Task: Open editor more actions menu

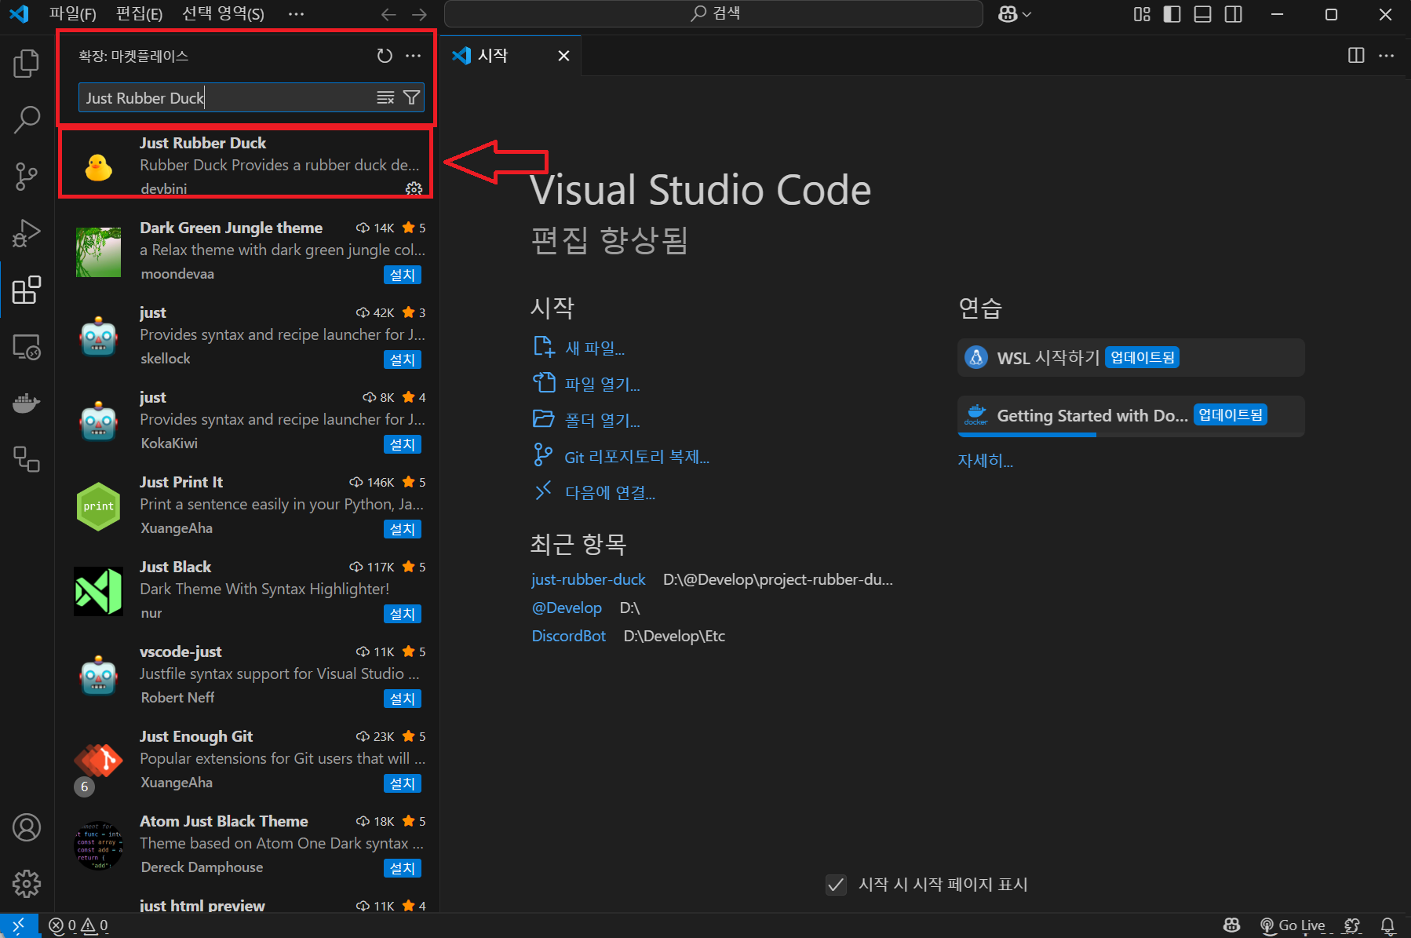Action: point(1387,55)
